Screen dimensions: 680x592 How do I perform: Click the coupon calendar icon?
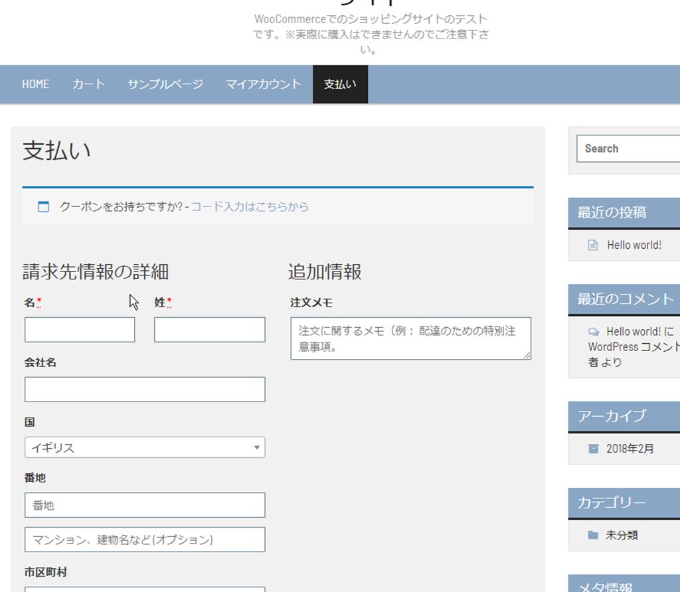coord(44,207)
